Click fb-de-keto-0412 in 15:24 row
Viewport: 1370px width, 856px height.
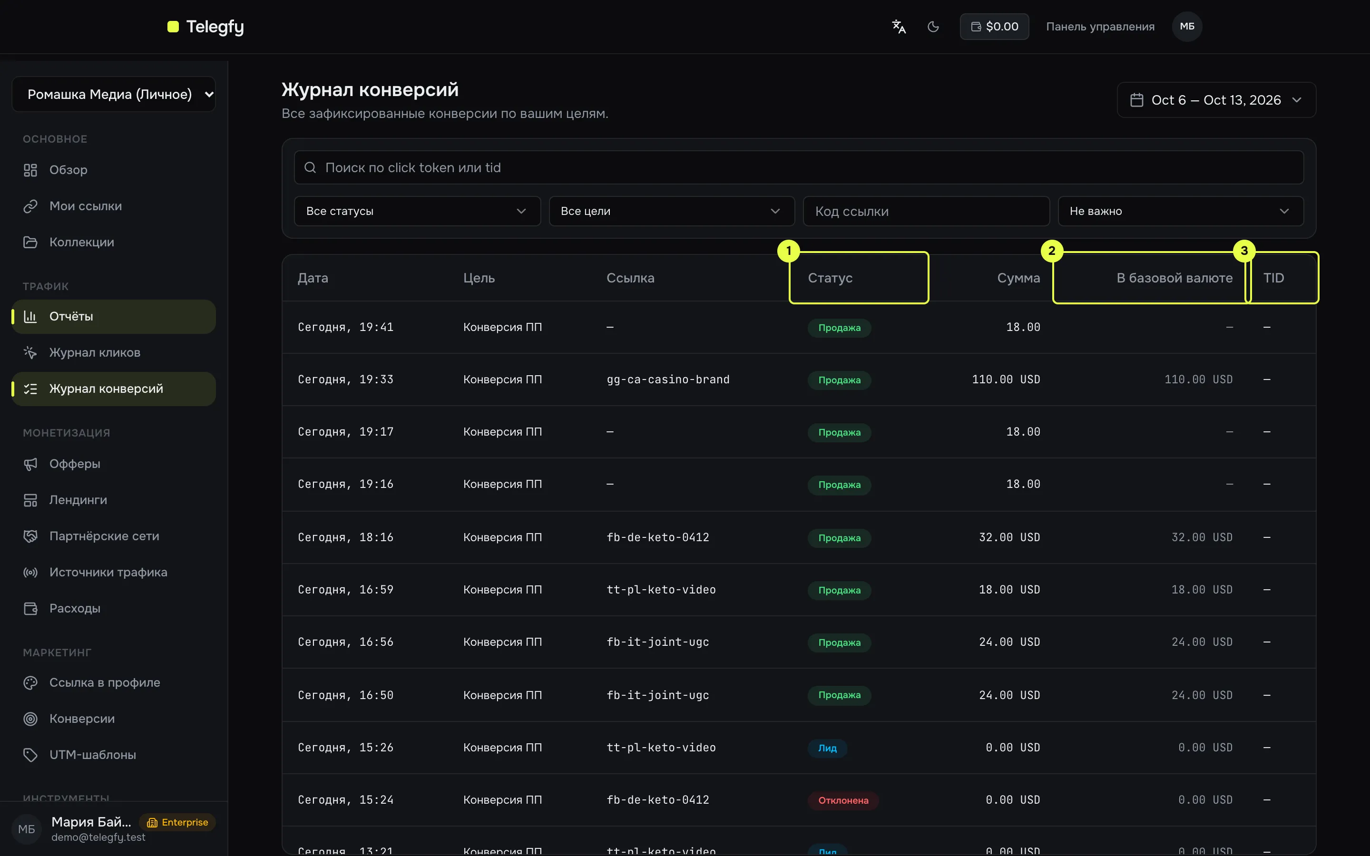point(658,800)
